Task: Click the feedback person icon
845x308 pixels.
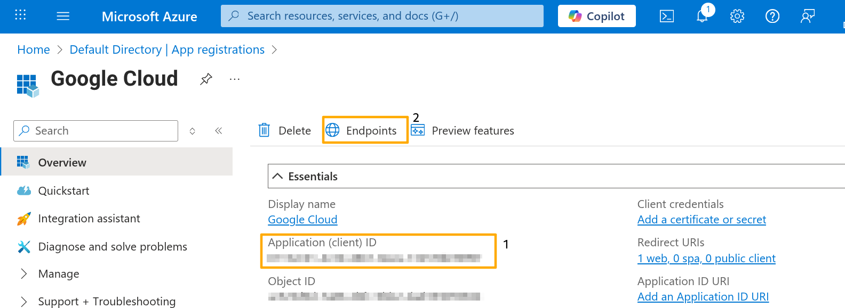Action: point(808,16)
